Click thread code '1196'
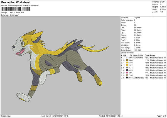 tap(147, 60)
